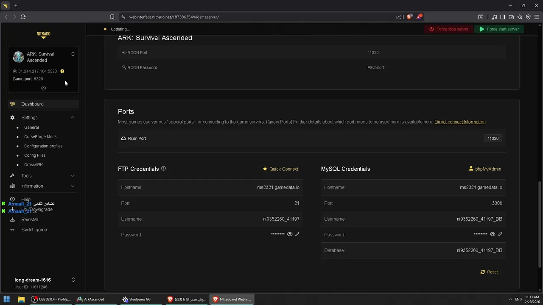This screenshot has width=543, height=305.
Task: Open the phpMyAdmin link
Action: pyautogui.click(x=485, y=169)
